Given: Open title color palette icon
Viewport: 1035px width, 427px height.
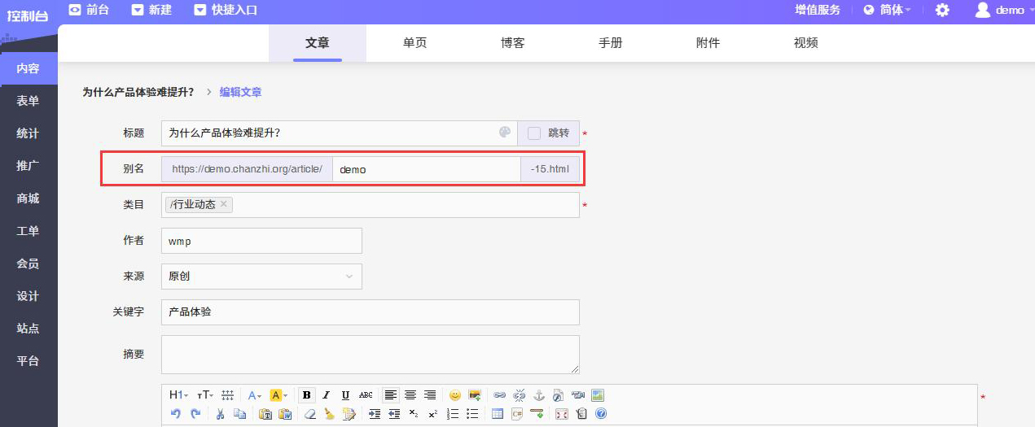Looking at the screenshot, I should (x=505, y=133).
